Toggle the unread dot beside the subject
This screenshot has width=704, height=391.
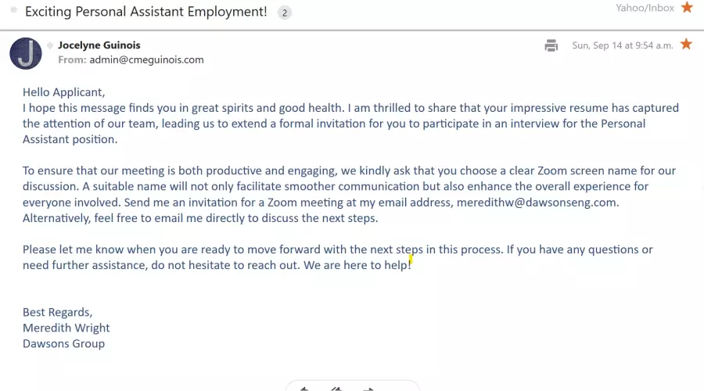[13, 13]
